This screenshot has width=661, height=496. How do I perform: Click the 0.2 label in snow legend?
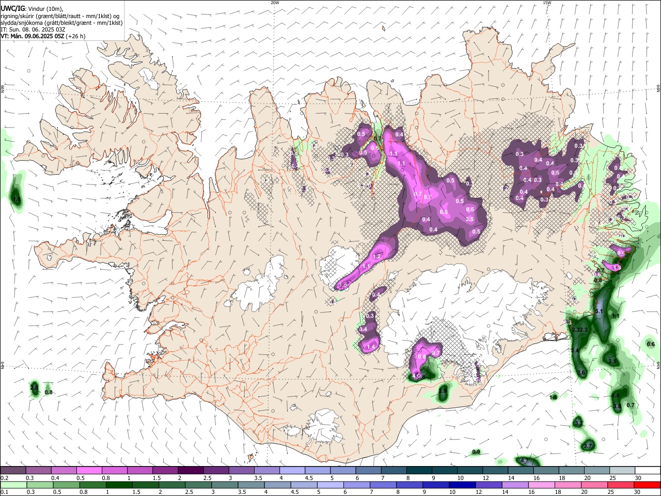point(4,478)
